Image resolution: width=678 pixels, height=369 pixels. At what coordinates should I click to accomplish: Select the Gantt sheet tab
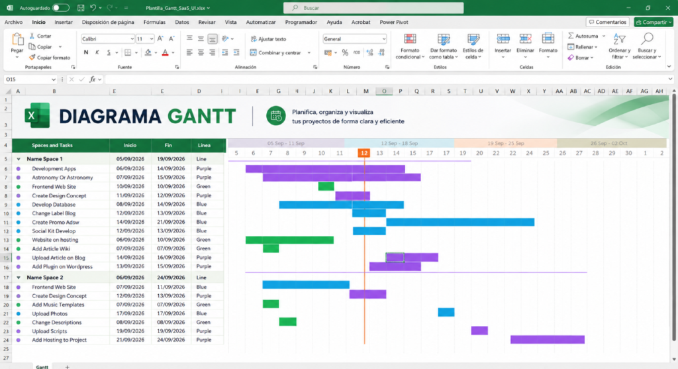tap(42, 366)
